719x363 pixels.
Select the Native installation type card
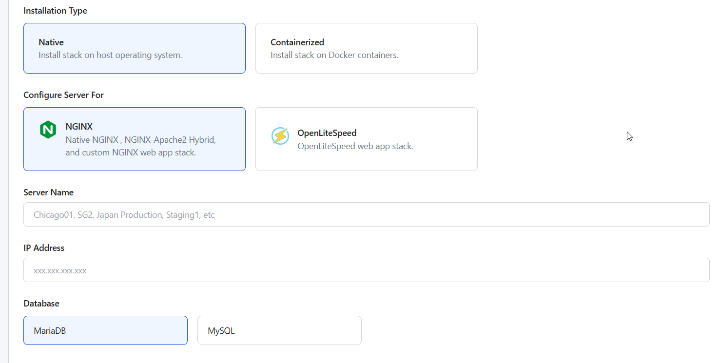(135, 48)
